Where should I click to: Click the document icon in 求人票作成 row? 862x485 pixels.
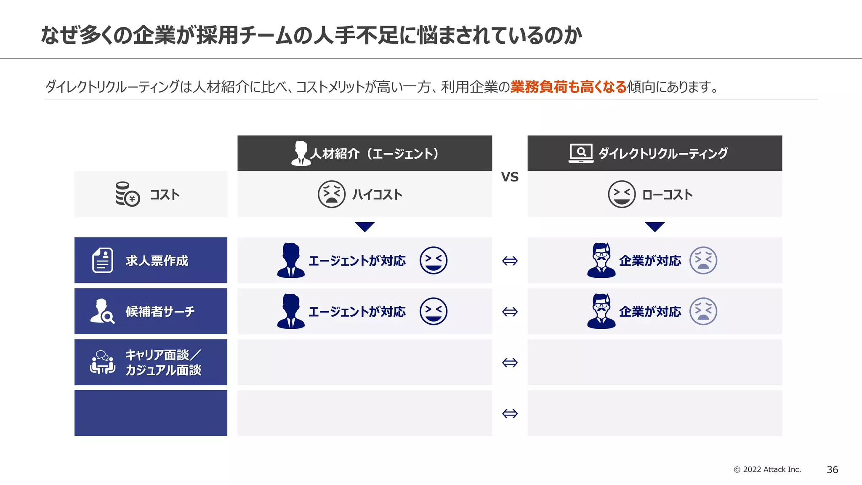pos(103,260)
